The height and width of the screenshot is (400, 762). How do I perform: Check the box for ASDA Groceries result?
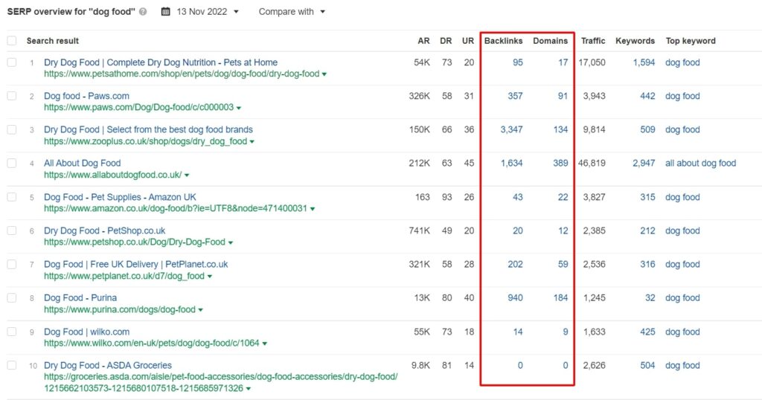(x=12, y=365)
